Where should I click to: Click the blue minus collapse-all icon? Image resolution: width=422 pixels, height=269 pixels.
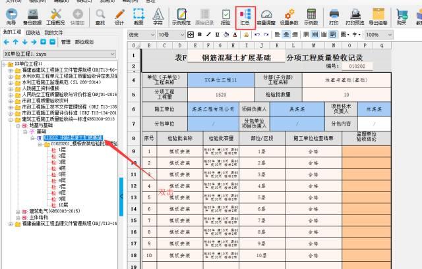click(52, 42)
